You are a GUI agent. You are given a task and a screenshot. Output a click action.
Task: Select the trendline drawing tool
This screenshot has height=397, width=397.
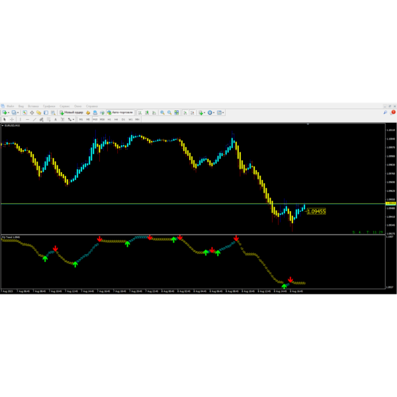tap(34, 120)
